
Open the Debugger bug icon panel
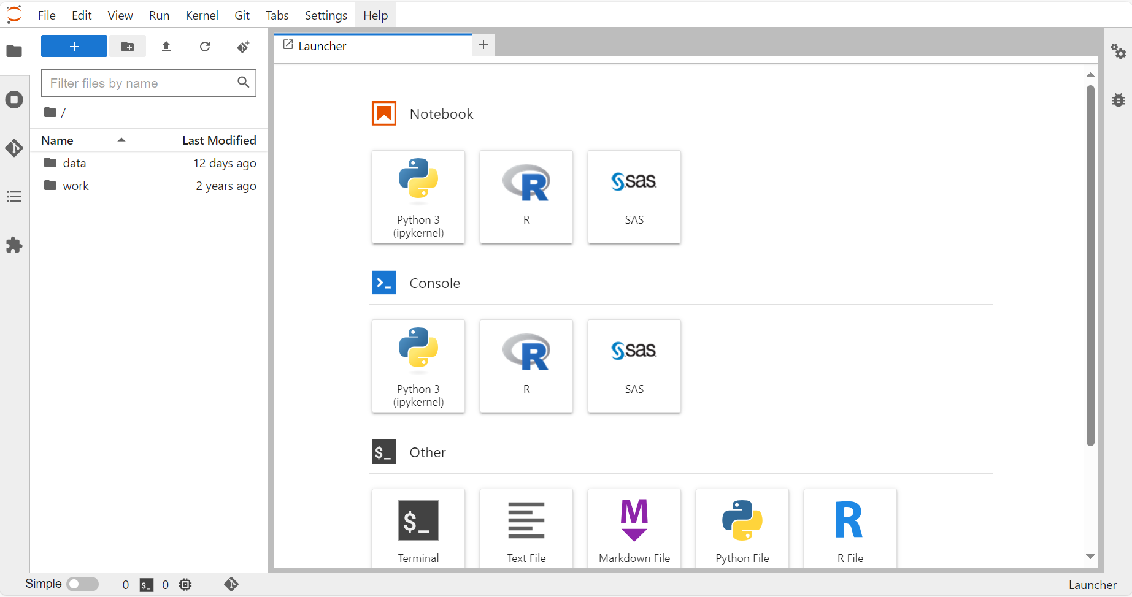[1118, 100]
